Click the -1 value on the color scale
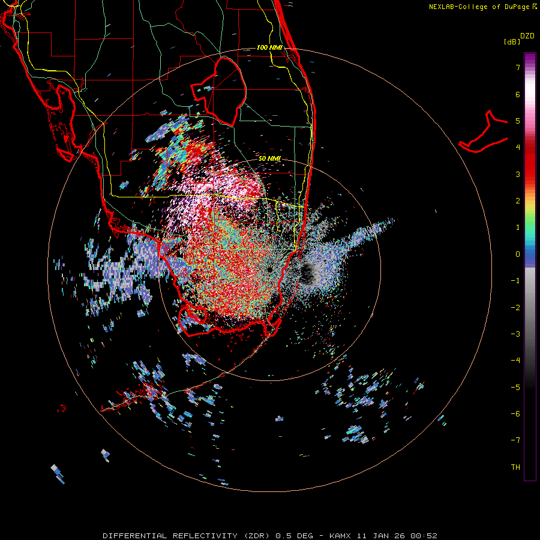 coord(515,281)
